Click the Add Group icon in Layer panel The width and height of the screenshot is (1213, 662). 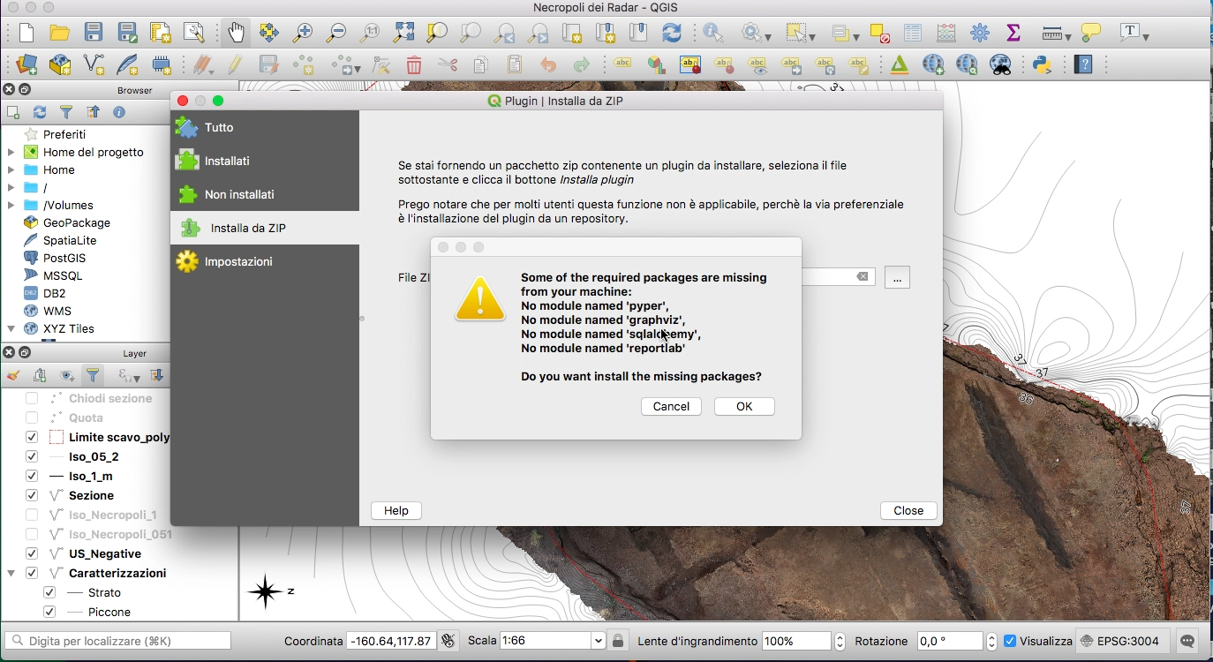click(40, 375)
